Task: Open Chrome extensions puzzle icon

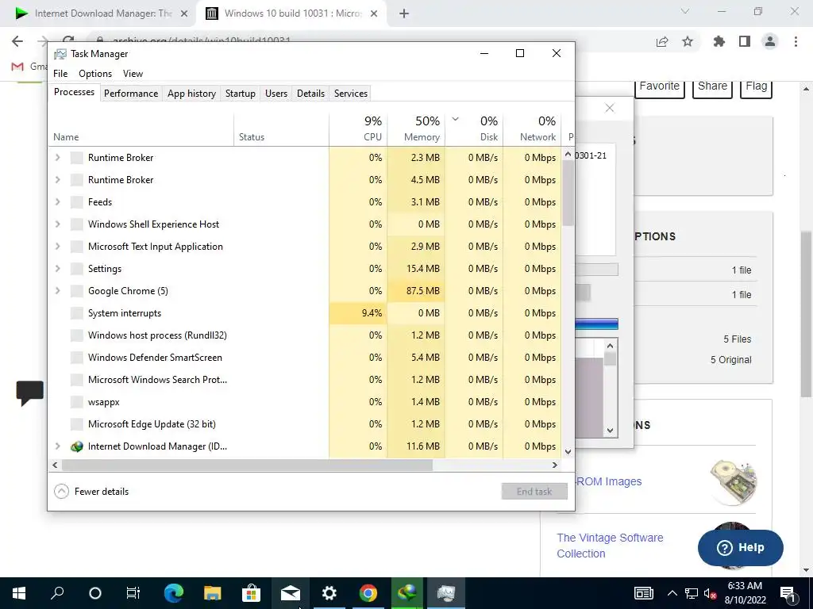Action: click(719, 41)
